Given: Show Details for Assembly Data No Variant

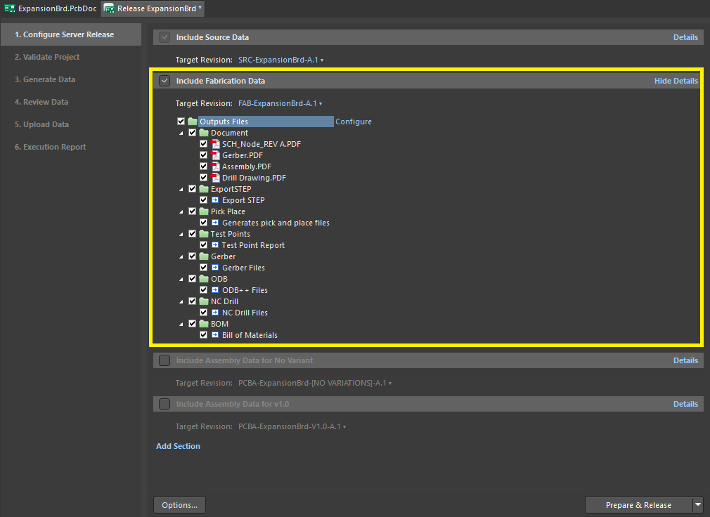Looking at the screenshot, I should (685, 360).
